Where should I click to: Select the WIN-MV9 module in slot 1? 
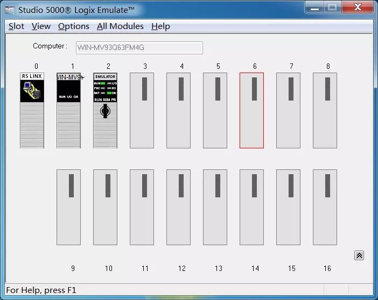[69, 111]
